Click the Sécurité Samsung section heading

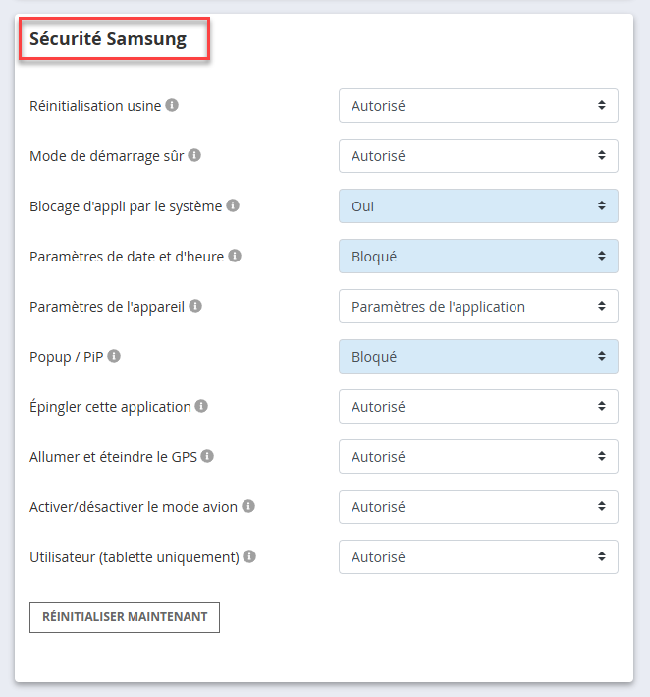(x=108, y=39)
